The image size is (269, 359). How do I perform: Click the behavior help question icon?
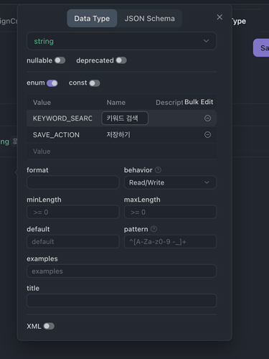(158, 169)
